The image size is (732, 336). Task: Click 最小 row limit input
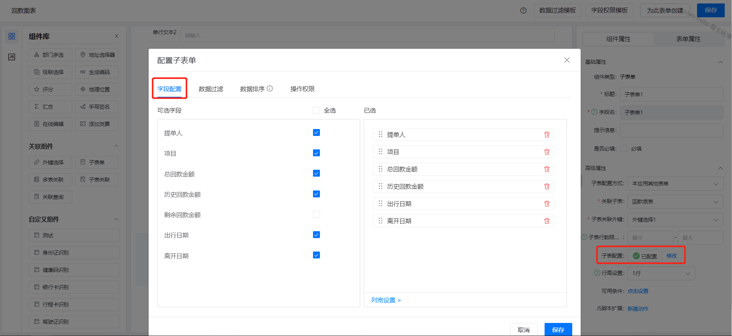point(650,238)
